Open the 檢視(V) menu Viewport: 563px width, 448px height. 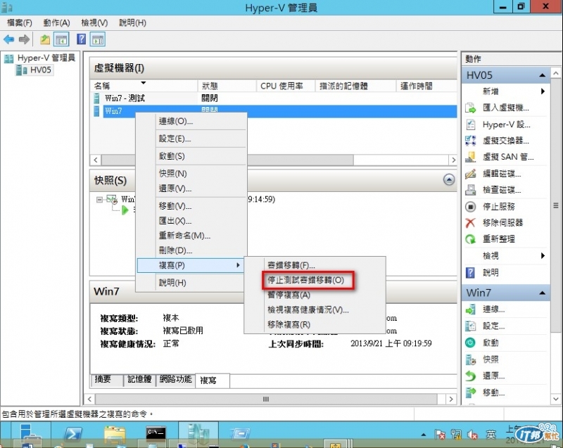pos(94,23)
